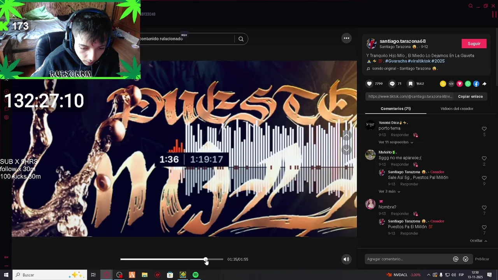The width and height of the screenshot is (498, 280).
Task: Open the NVDACL stock widget
Action: coord(403,275)
